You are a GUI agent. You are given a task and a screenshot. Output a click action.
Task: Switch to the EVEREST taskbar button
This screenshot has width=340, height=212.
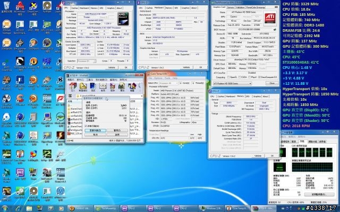[x=80, y=208]
